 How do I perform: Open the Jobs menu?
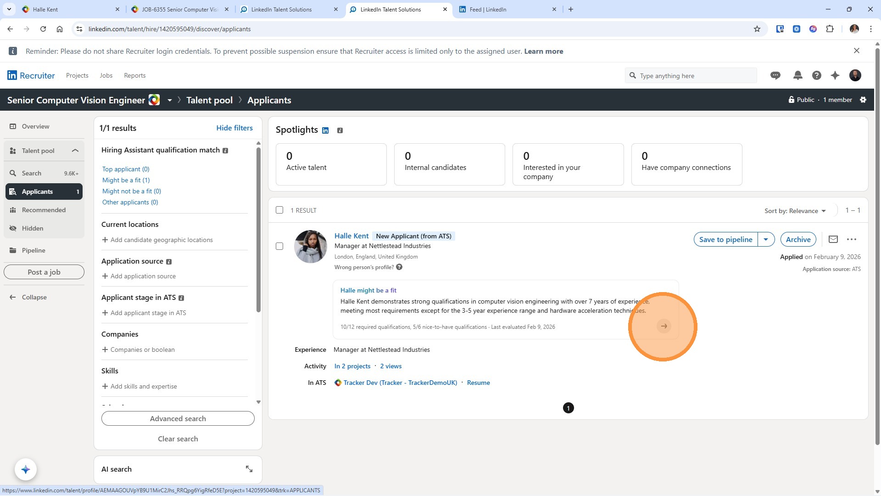tap(106, 75)
